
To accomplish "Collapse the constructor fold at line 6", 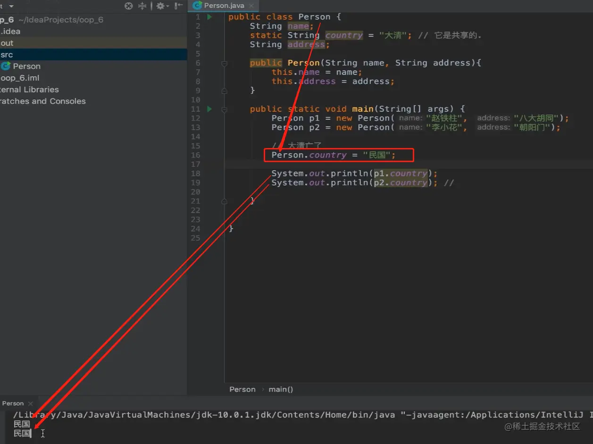I will (x=224, y=63).
